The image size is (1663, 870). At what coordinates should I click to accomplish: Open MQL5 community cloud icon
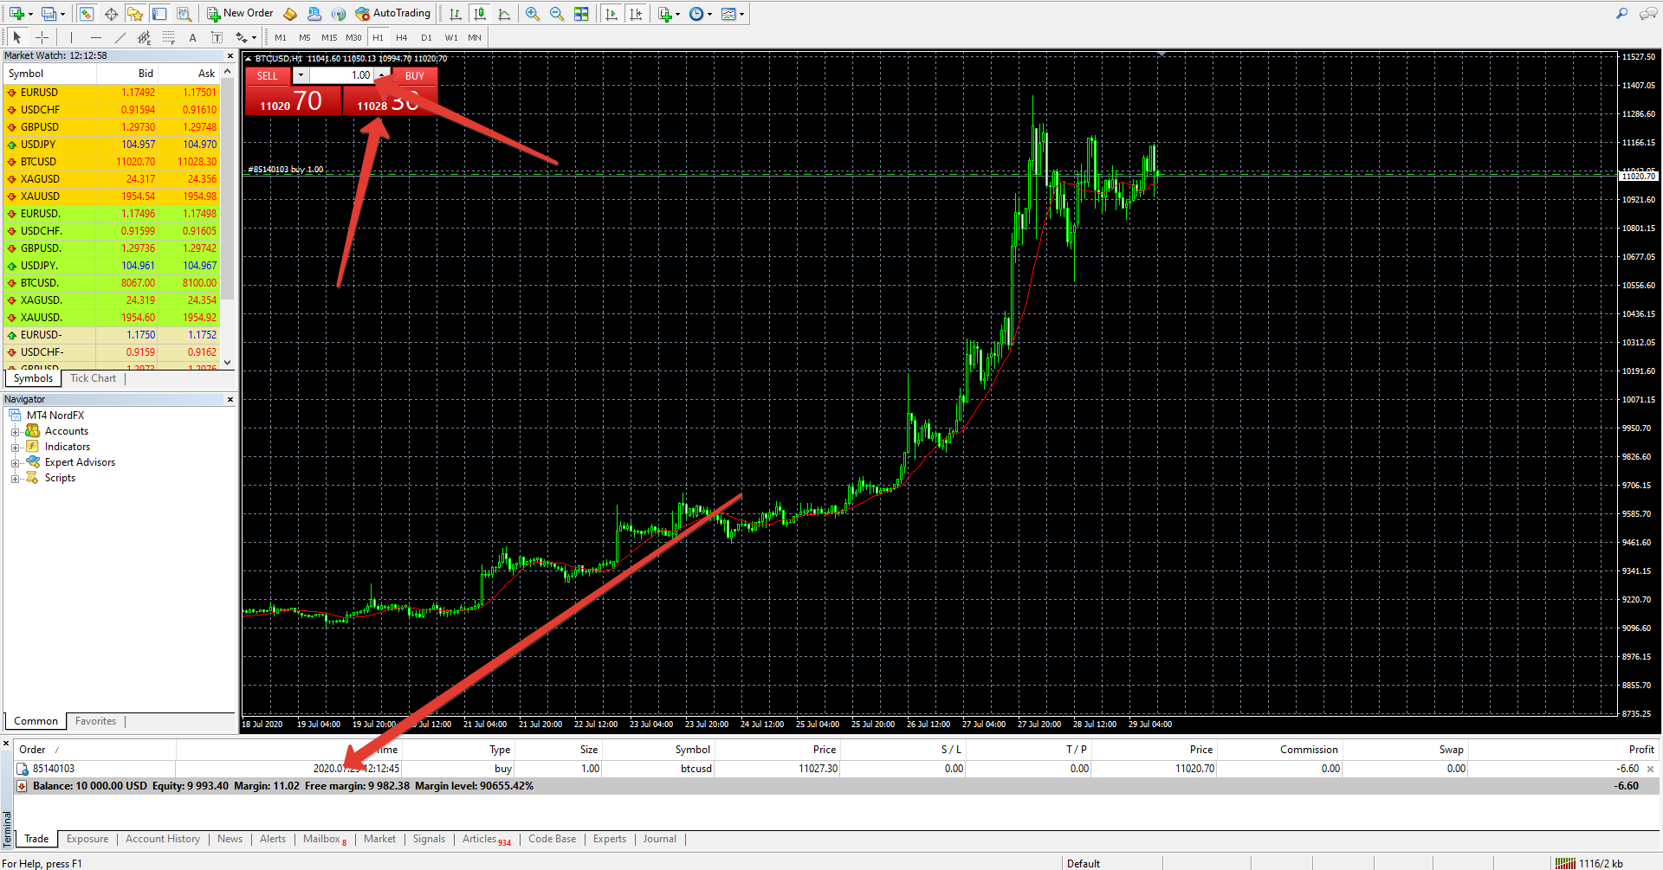click(314, 14)
